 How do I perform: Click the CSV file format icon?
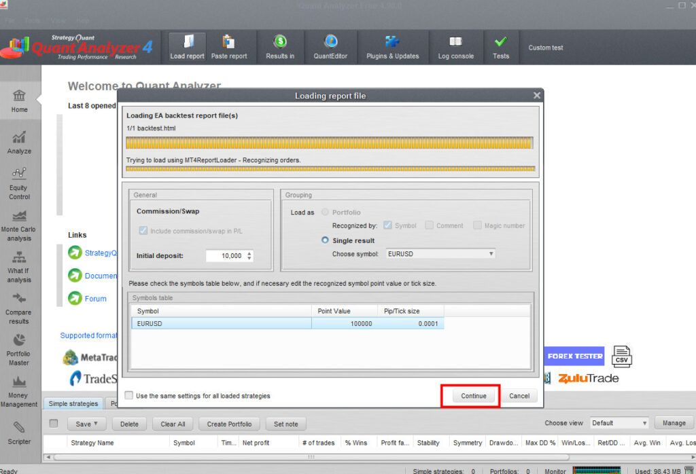[x=621, y=357]
